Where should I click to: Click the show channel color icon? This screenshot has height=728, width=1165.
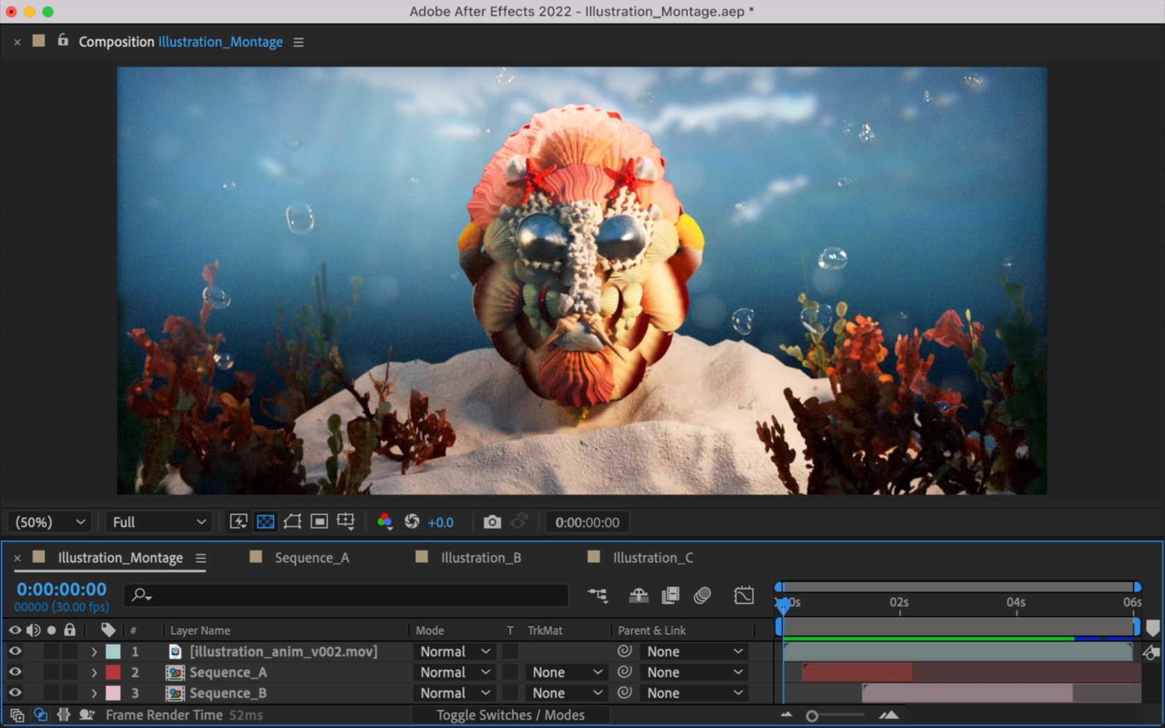[384, 522]
